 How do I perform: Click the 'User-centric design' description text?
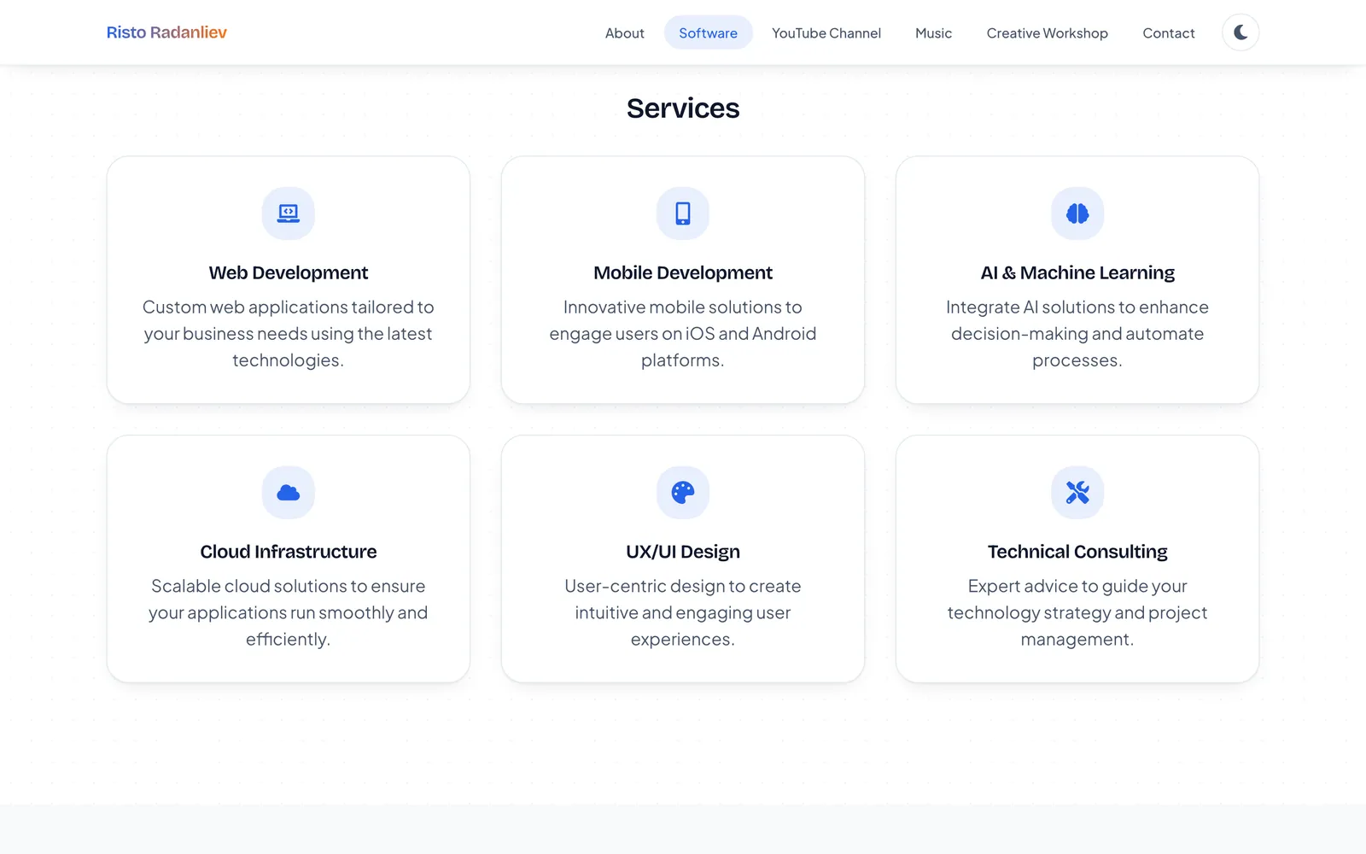(683, 612)
